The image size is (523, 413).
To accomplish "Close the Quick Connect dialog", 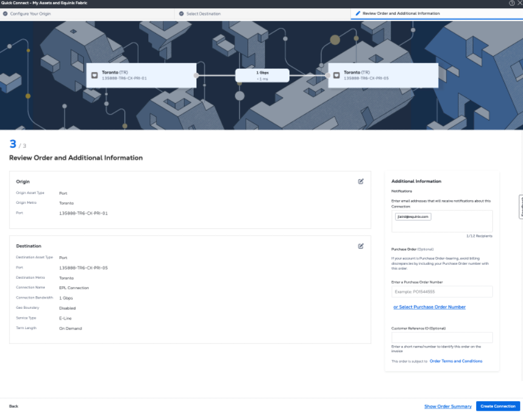I will click(519, 3).
